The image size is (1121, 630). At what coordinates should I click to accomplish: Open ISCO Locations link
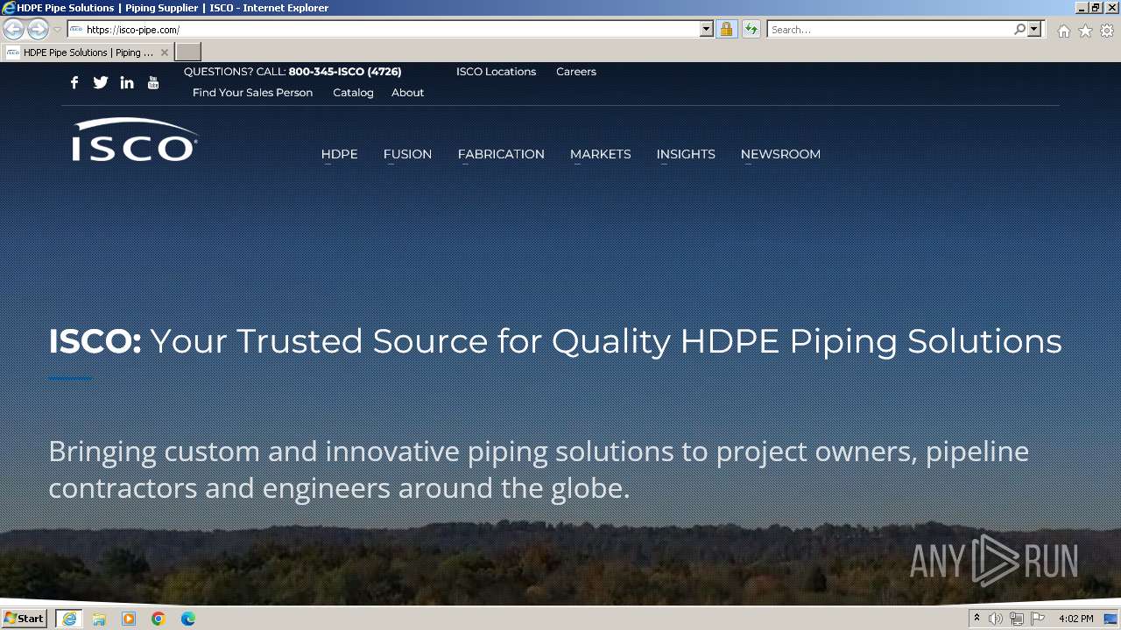pyautogui.click(x=496, y=72)
